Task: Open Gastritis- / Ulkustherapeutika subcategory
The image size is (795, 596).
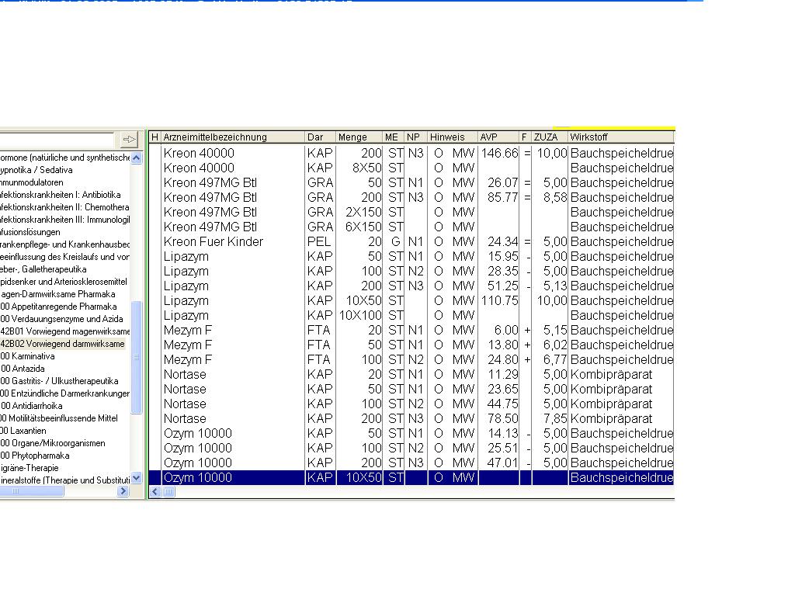Action: coord(59,381)
